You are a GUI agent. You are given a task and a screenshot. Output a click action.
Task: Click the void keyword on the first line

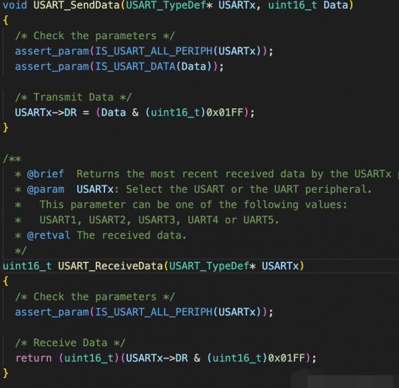tap(15, 6)
